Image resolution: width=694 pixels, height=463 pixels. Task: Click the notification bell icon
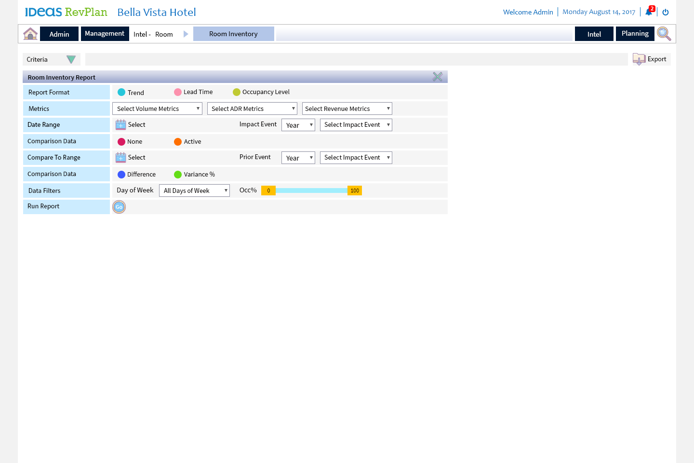point(649,12)
